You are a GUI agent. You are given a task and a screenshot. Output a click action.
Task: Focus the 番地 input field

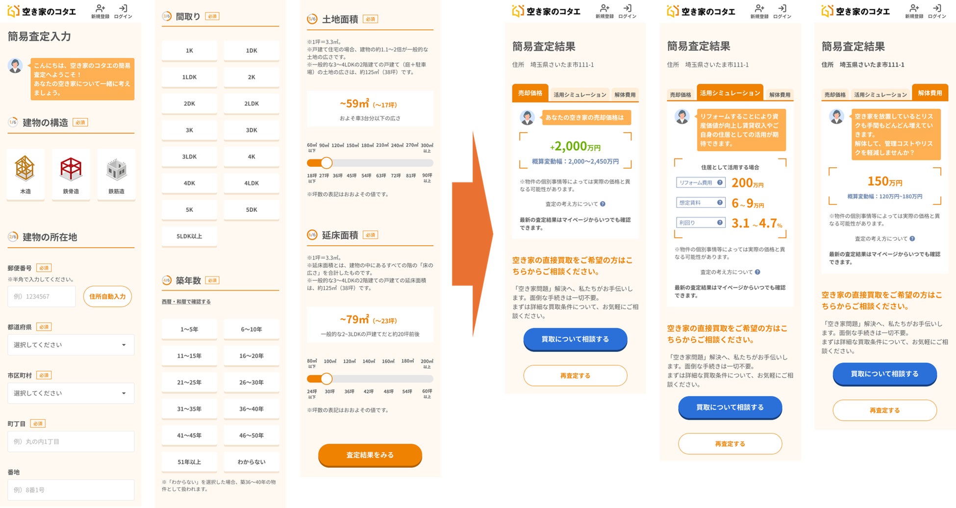71,490
